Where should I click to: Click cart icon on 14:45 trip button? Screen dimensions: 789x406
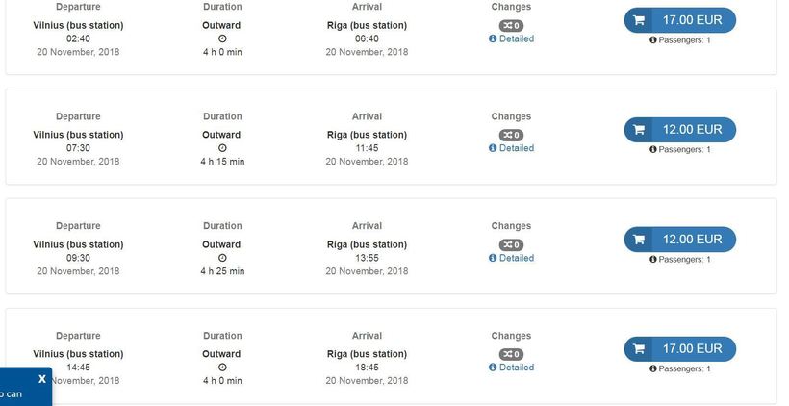639,349
